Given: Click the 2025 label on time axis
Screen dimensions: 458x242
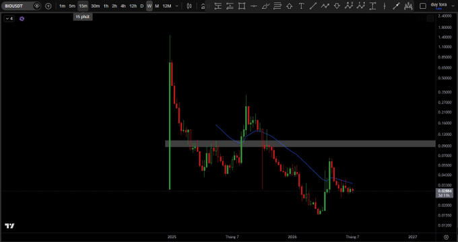Looking at the screenshot, I should 172,237.
